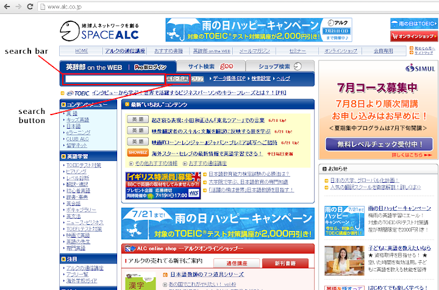Open 子どもに英語を教えたいなら link

click(399, 248)
